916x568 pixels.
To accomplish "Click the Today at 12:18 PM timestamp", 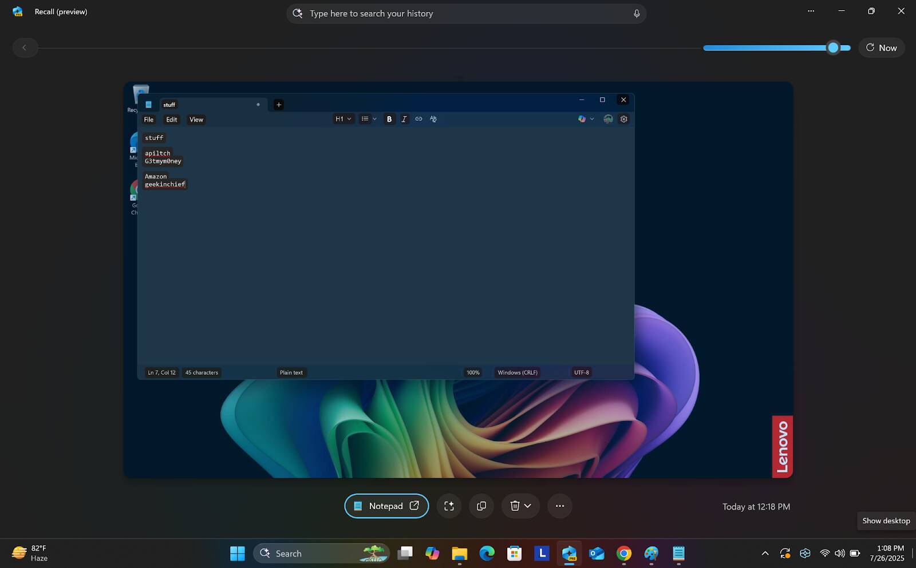I will (x=756, y=507).
